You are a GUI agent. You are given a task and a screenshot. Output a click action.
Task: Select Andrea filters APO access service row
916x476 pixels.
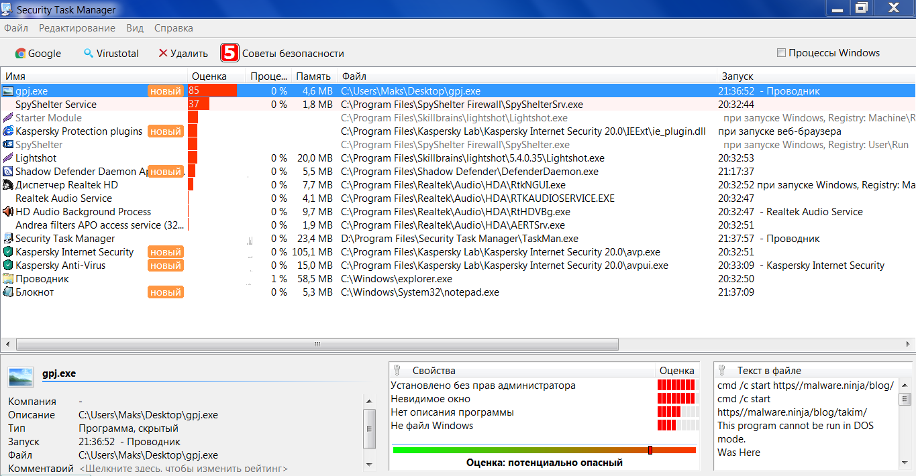tap(458, 225)
